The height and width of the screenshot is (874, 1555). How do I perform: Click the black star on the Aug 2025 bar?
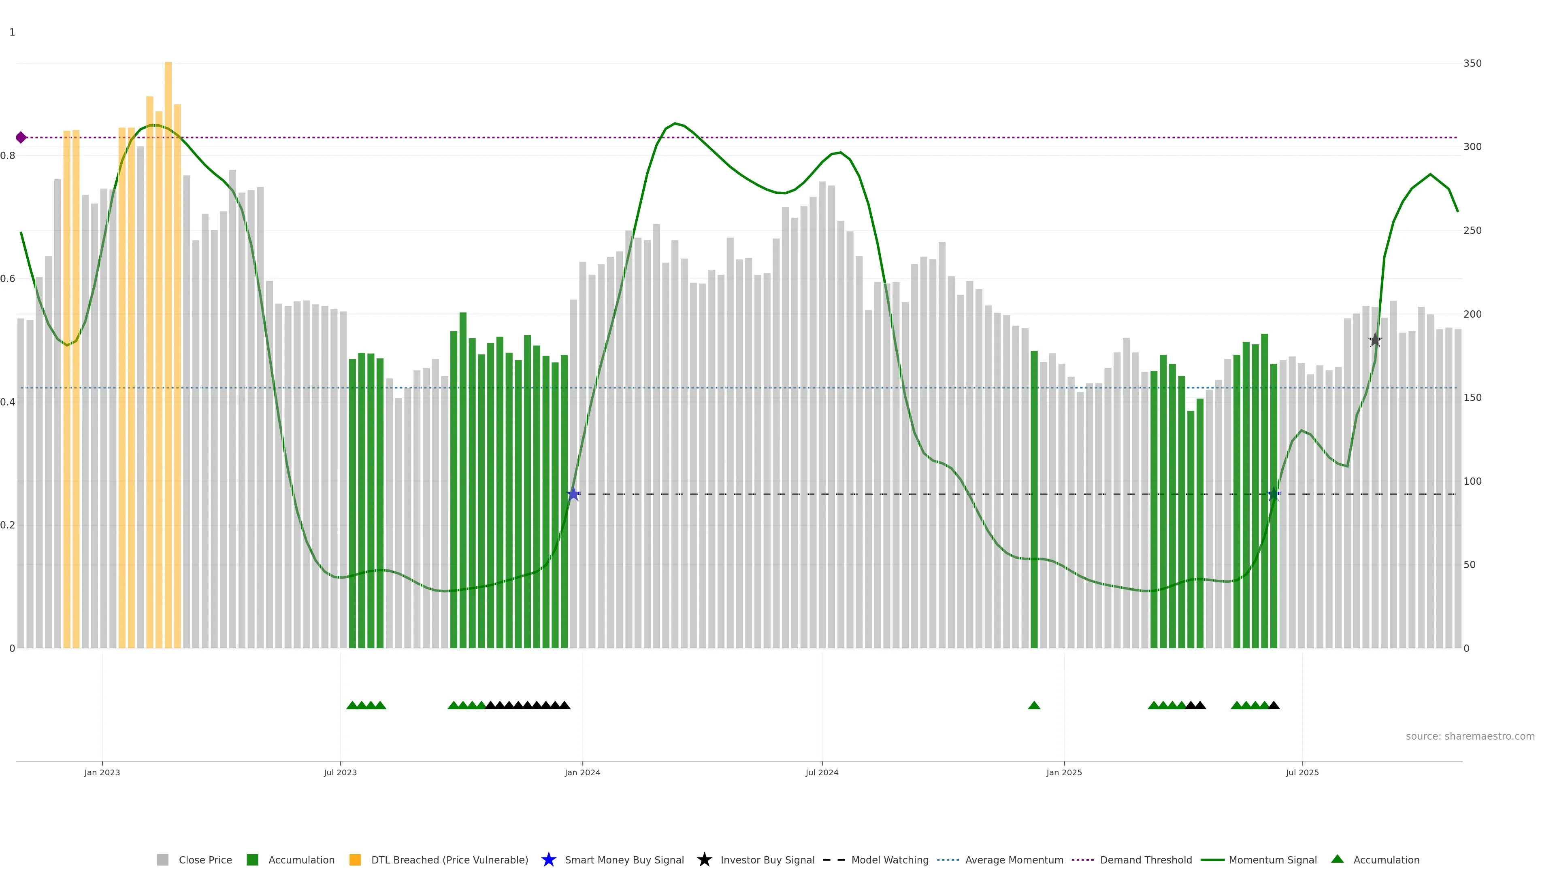(x=1374, y=340)
